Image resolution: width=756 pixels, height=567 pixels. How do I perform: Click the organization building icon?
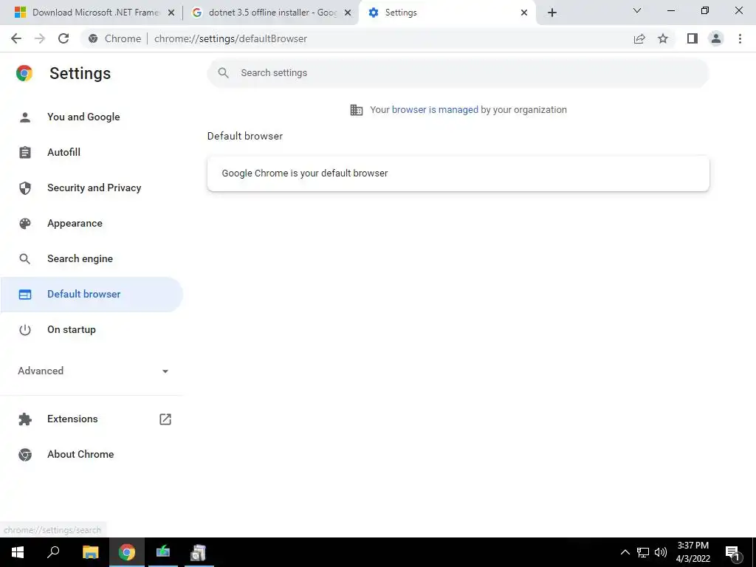[x=357, y=110]
